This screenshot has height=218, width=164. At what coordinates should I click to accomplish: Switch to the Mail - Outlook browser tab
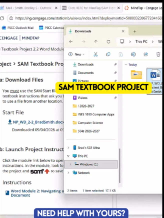(x=29, y=8)
